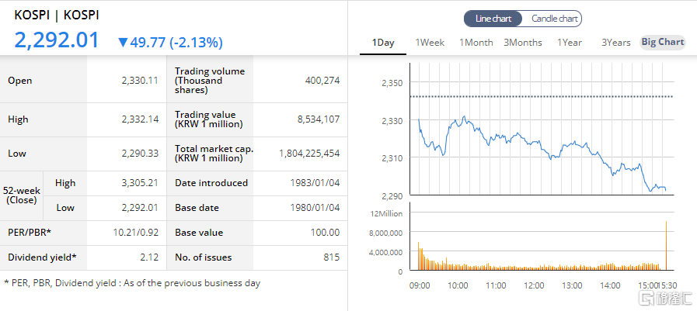Click the 12Million volume axis label
Viewport: 697px width, 311px height.
386,213
